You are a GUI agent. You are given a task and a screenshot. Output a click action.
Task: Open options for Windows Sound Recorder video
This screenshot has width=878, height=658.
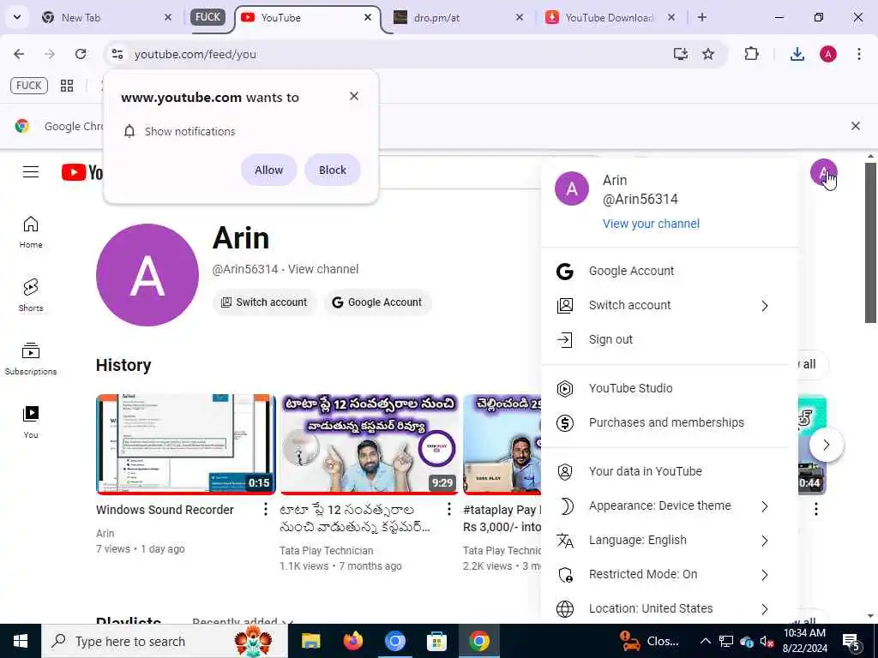point(266,509)
